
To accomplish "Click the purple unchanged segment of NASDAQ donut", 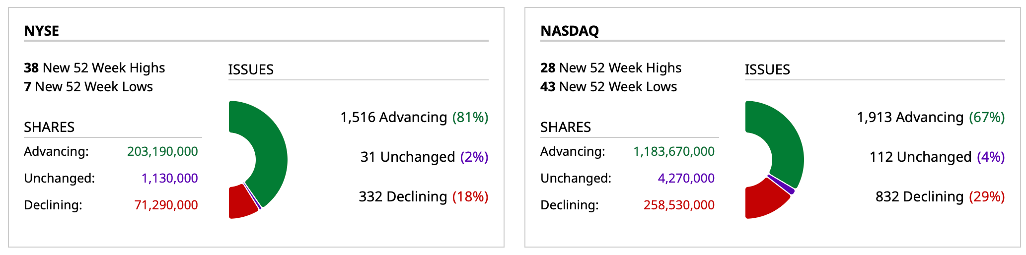I will tap(782, 184).
